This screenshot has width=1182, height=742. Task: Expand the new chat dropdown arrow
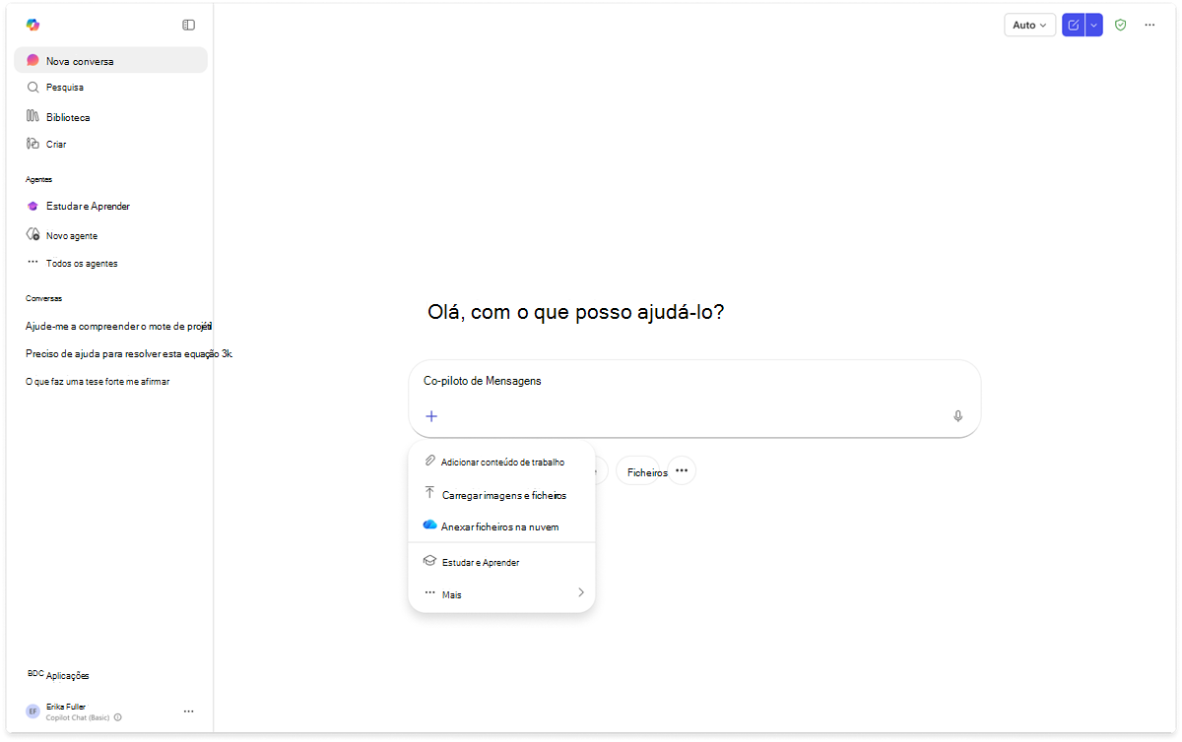click(x=1093, y=25)
